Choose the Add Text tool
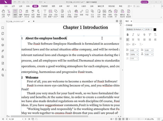 click(x=45, y=14)
